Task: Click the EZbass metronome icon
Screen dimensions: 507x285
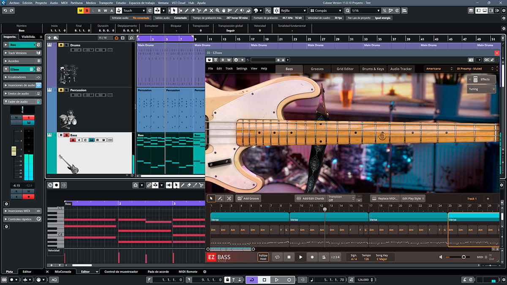Action: (324, 257)
